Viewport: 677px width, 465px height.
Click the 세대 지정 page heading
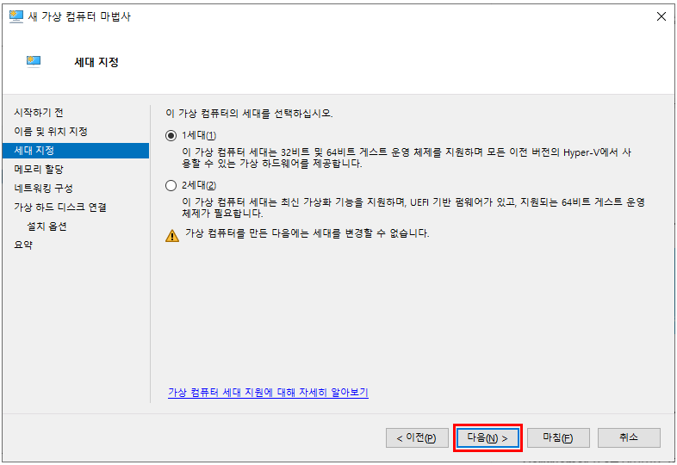point(96,62)
